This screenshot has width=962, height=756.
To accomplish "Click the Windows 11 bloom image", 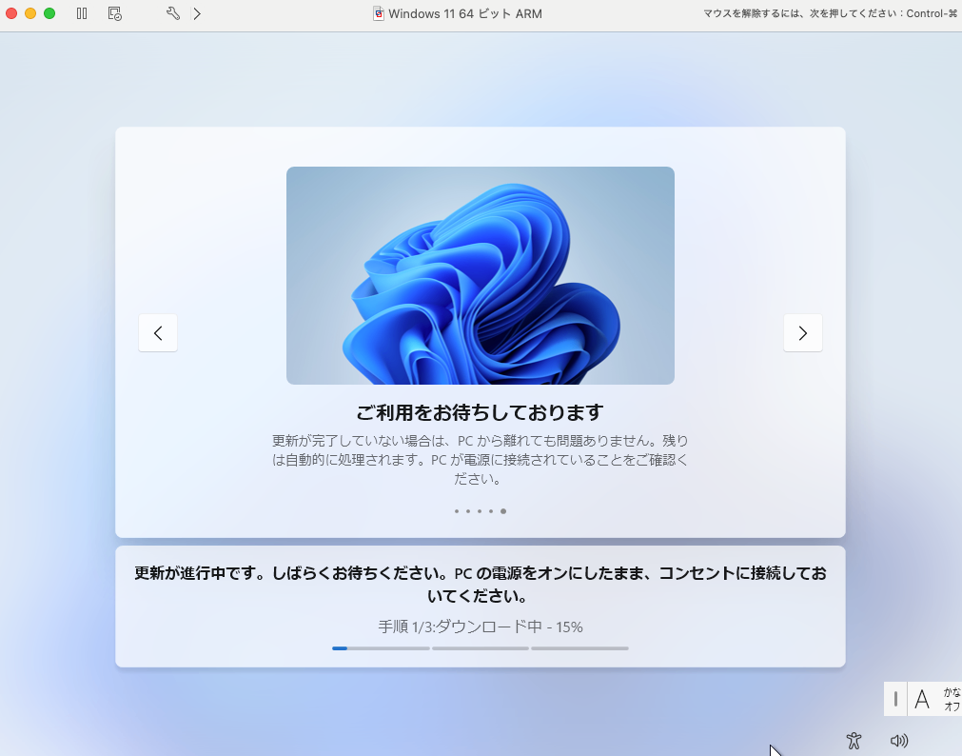I will tap(481, 276).
